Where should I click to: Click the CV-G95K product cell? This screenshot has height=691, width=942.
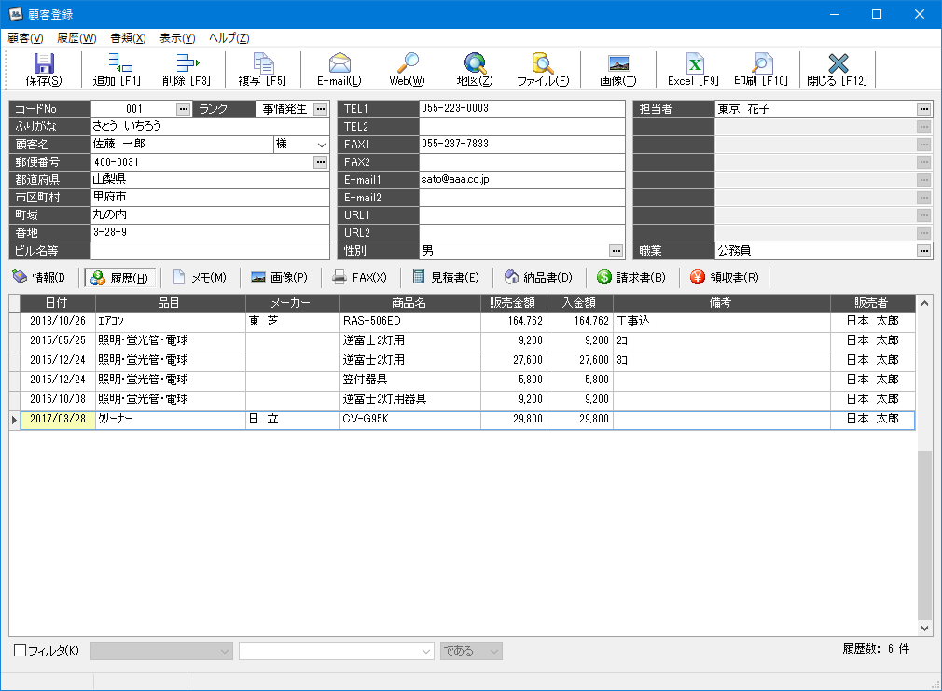tap(410, 419)
